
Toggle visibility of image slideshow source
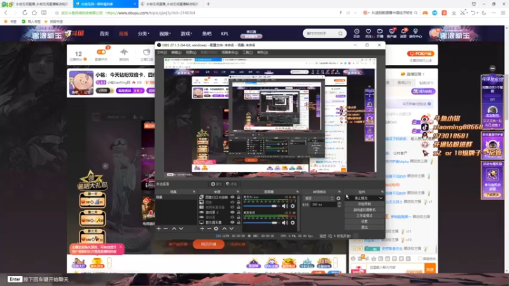point(232,197)
